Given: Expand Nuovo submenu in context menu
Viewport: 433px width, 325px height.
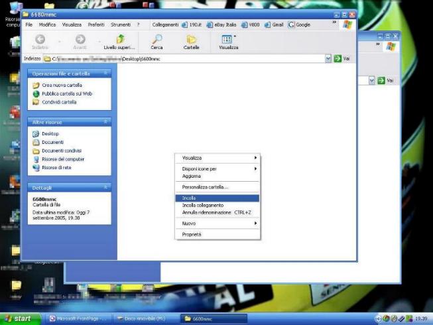Looking at the screenshot, I should [217, 224].
